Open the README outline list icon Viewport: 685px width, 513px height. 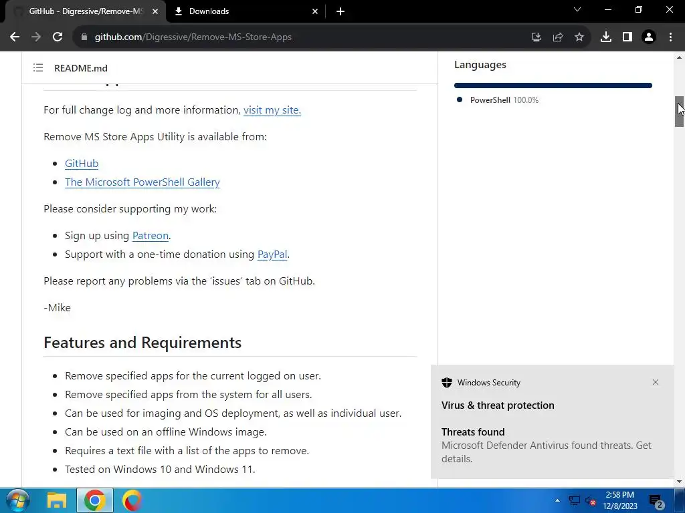tap(38, 67)
